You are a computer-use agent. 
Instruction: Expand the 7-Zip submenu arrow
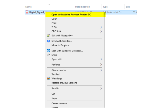click(x=101, y=27)
